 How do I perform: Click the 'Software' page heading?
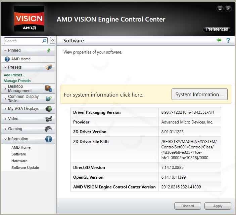[74, 41]
